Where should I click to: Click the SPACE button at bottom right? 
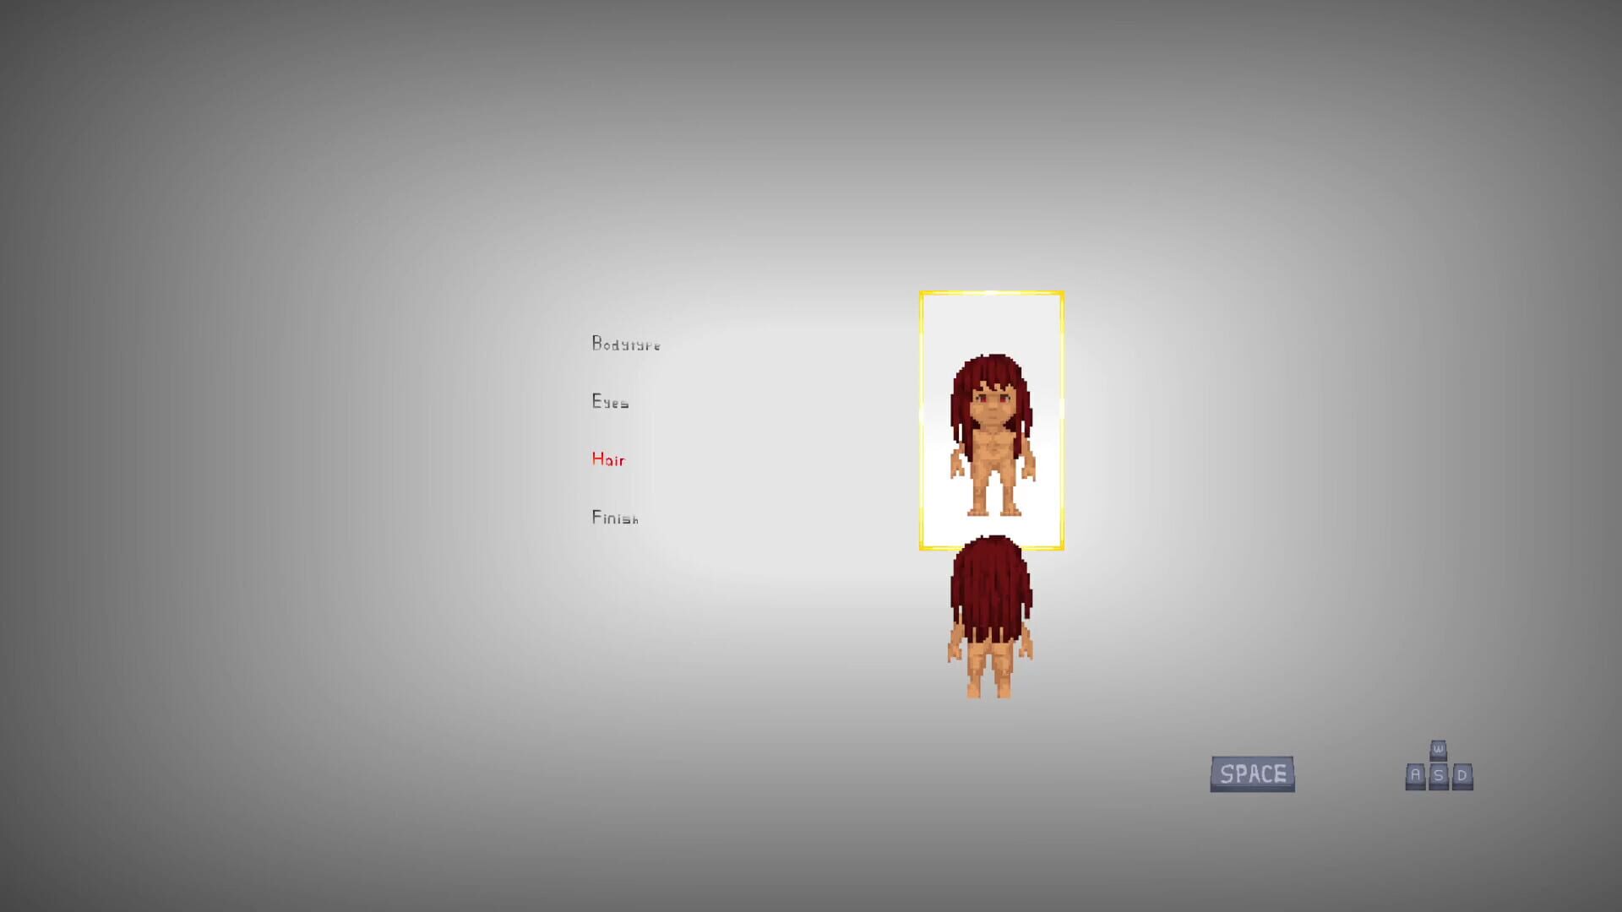pos(1252,773)
